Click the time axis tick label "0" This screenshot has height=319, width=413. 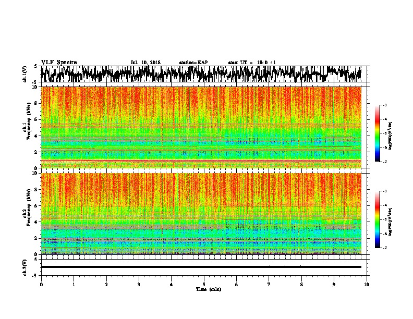41,285
